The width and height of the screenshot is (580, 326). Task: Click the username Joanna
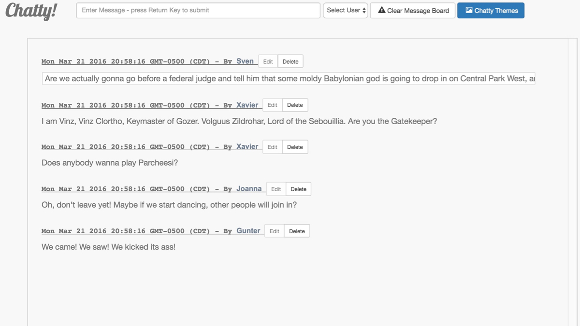(249, 189)
